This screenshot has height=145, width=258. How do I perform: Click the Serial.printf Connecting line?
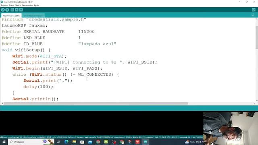(85, 62)
